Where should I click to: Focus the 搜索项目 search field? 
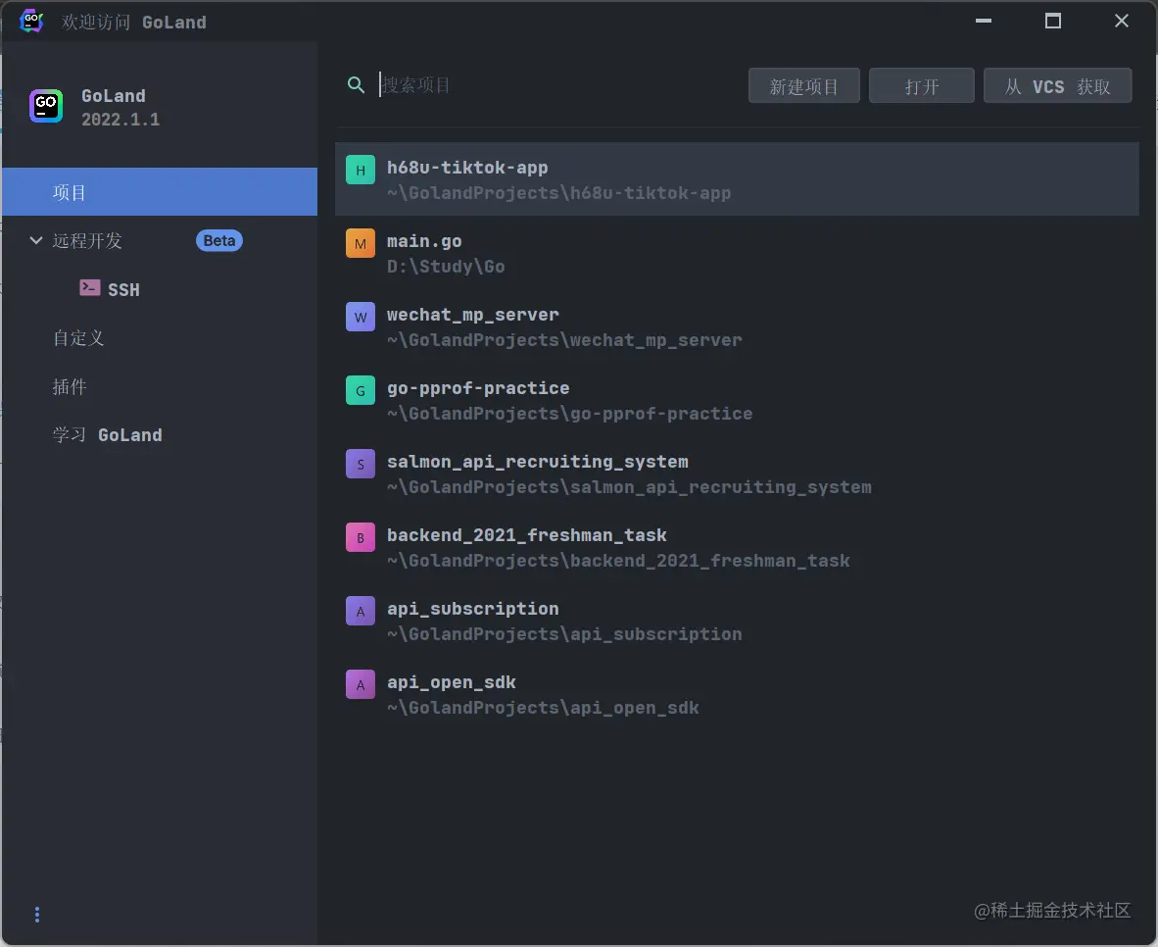point(557,85)
